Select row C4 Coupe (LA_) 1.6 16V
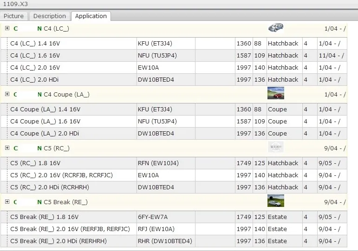This screenshot has height=251, width=358. (174, 122)
